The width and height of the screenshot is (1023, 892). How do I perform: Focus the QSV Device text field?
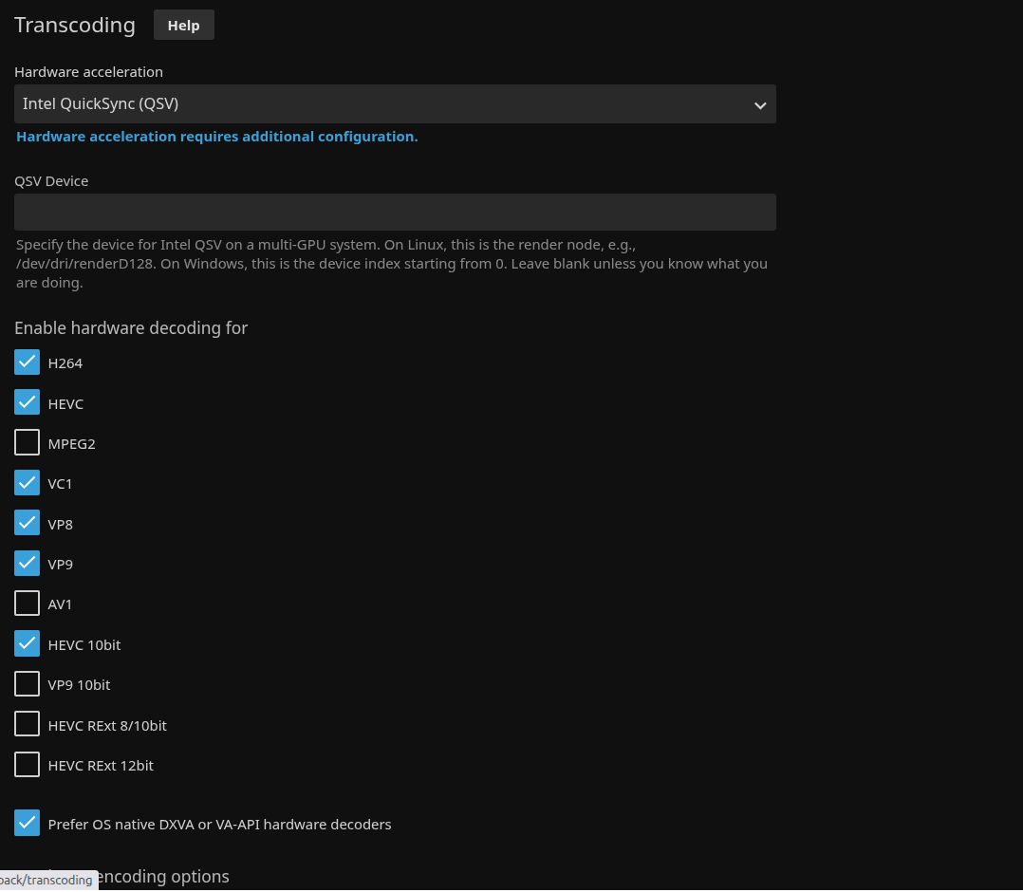point(395,213)
